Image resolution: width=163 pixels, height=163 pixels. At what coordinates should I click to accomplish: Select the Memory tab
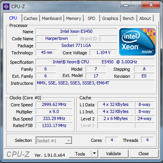(73, 18)
